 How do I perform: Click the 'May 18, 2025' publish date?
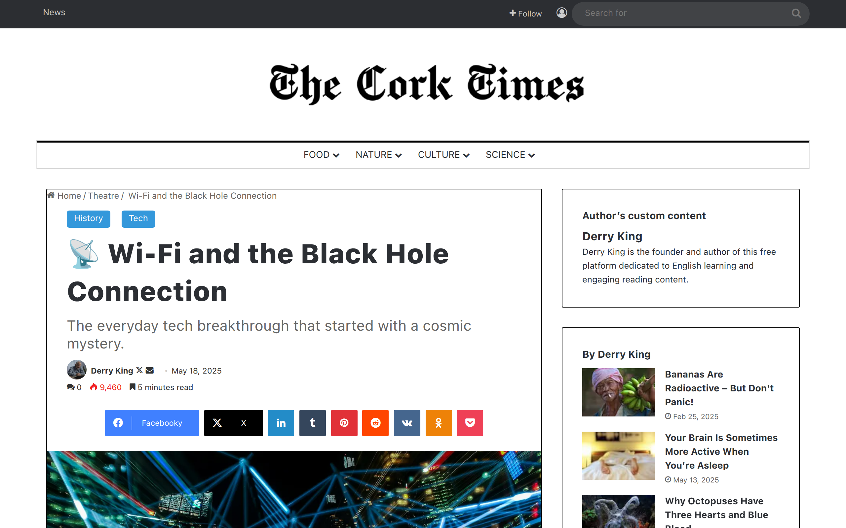point(197,371)
